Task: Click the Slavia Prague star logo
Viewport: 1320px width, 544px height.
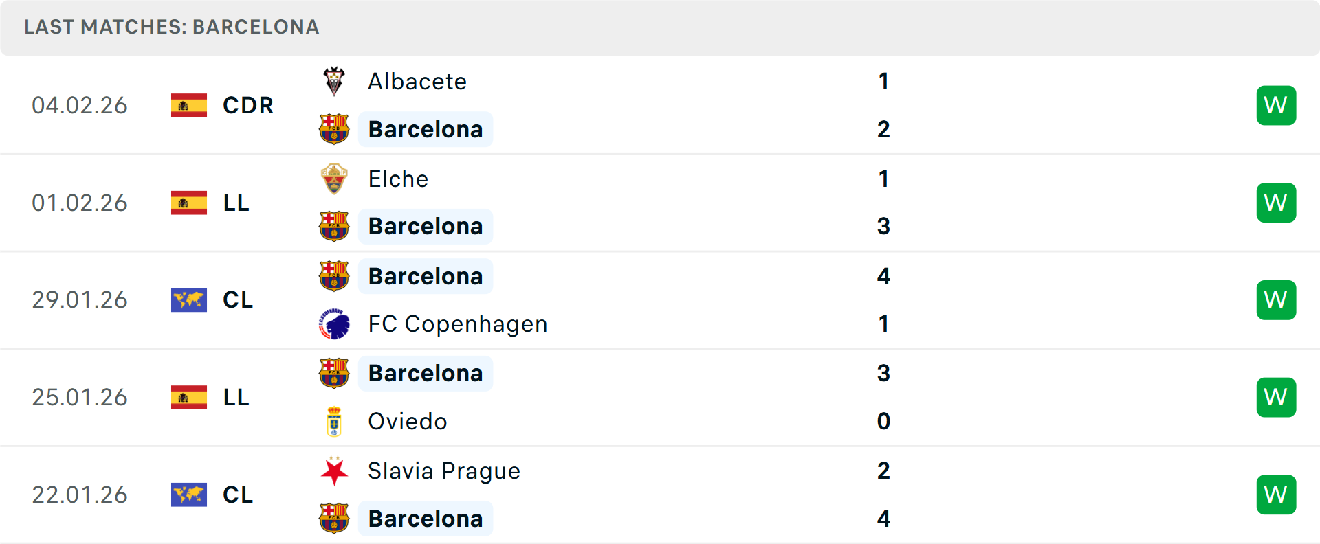Action: [334, 471]
